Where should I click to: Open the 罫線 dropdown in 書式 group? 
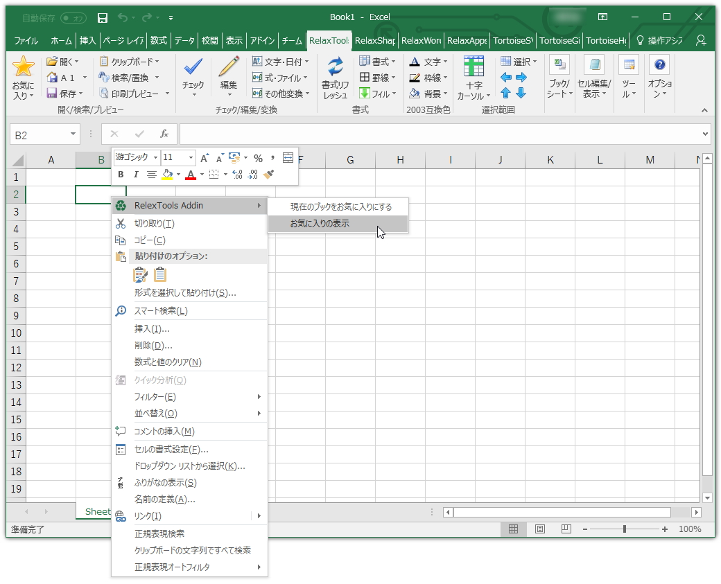pos(377,78)
